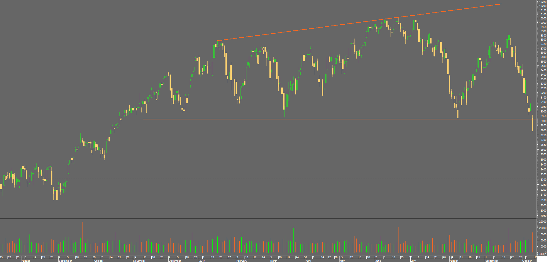Select the rising orange resistance trendline
Image resolution: width=547 pixels, height=262 pixels.
coord(360,22)
